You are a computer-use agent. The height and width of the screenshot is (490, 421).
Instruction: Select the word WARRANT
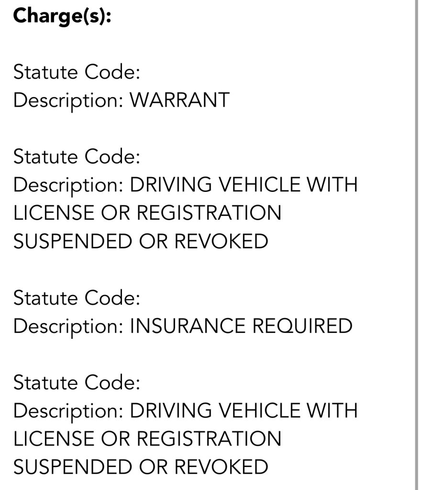click(x=180, y=100)
